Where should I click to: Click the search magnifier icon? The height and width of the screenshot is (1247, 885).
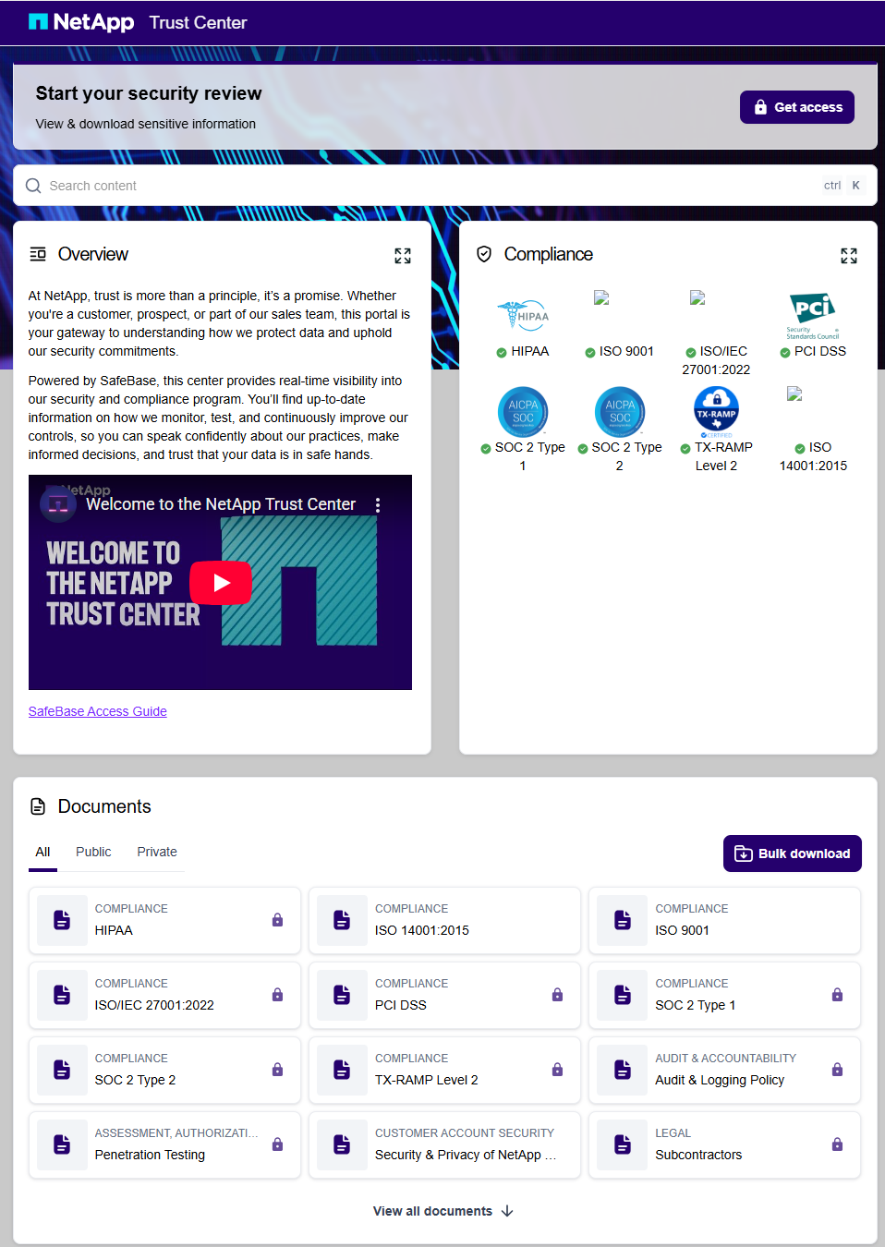(x=33, y=186)
